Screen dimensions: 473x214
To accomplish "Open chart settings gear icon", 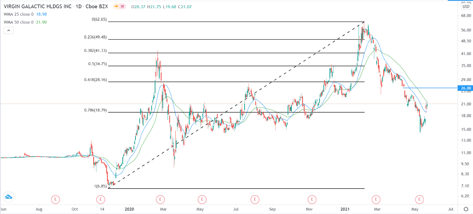I will click(466, 209).
